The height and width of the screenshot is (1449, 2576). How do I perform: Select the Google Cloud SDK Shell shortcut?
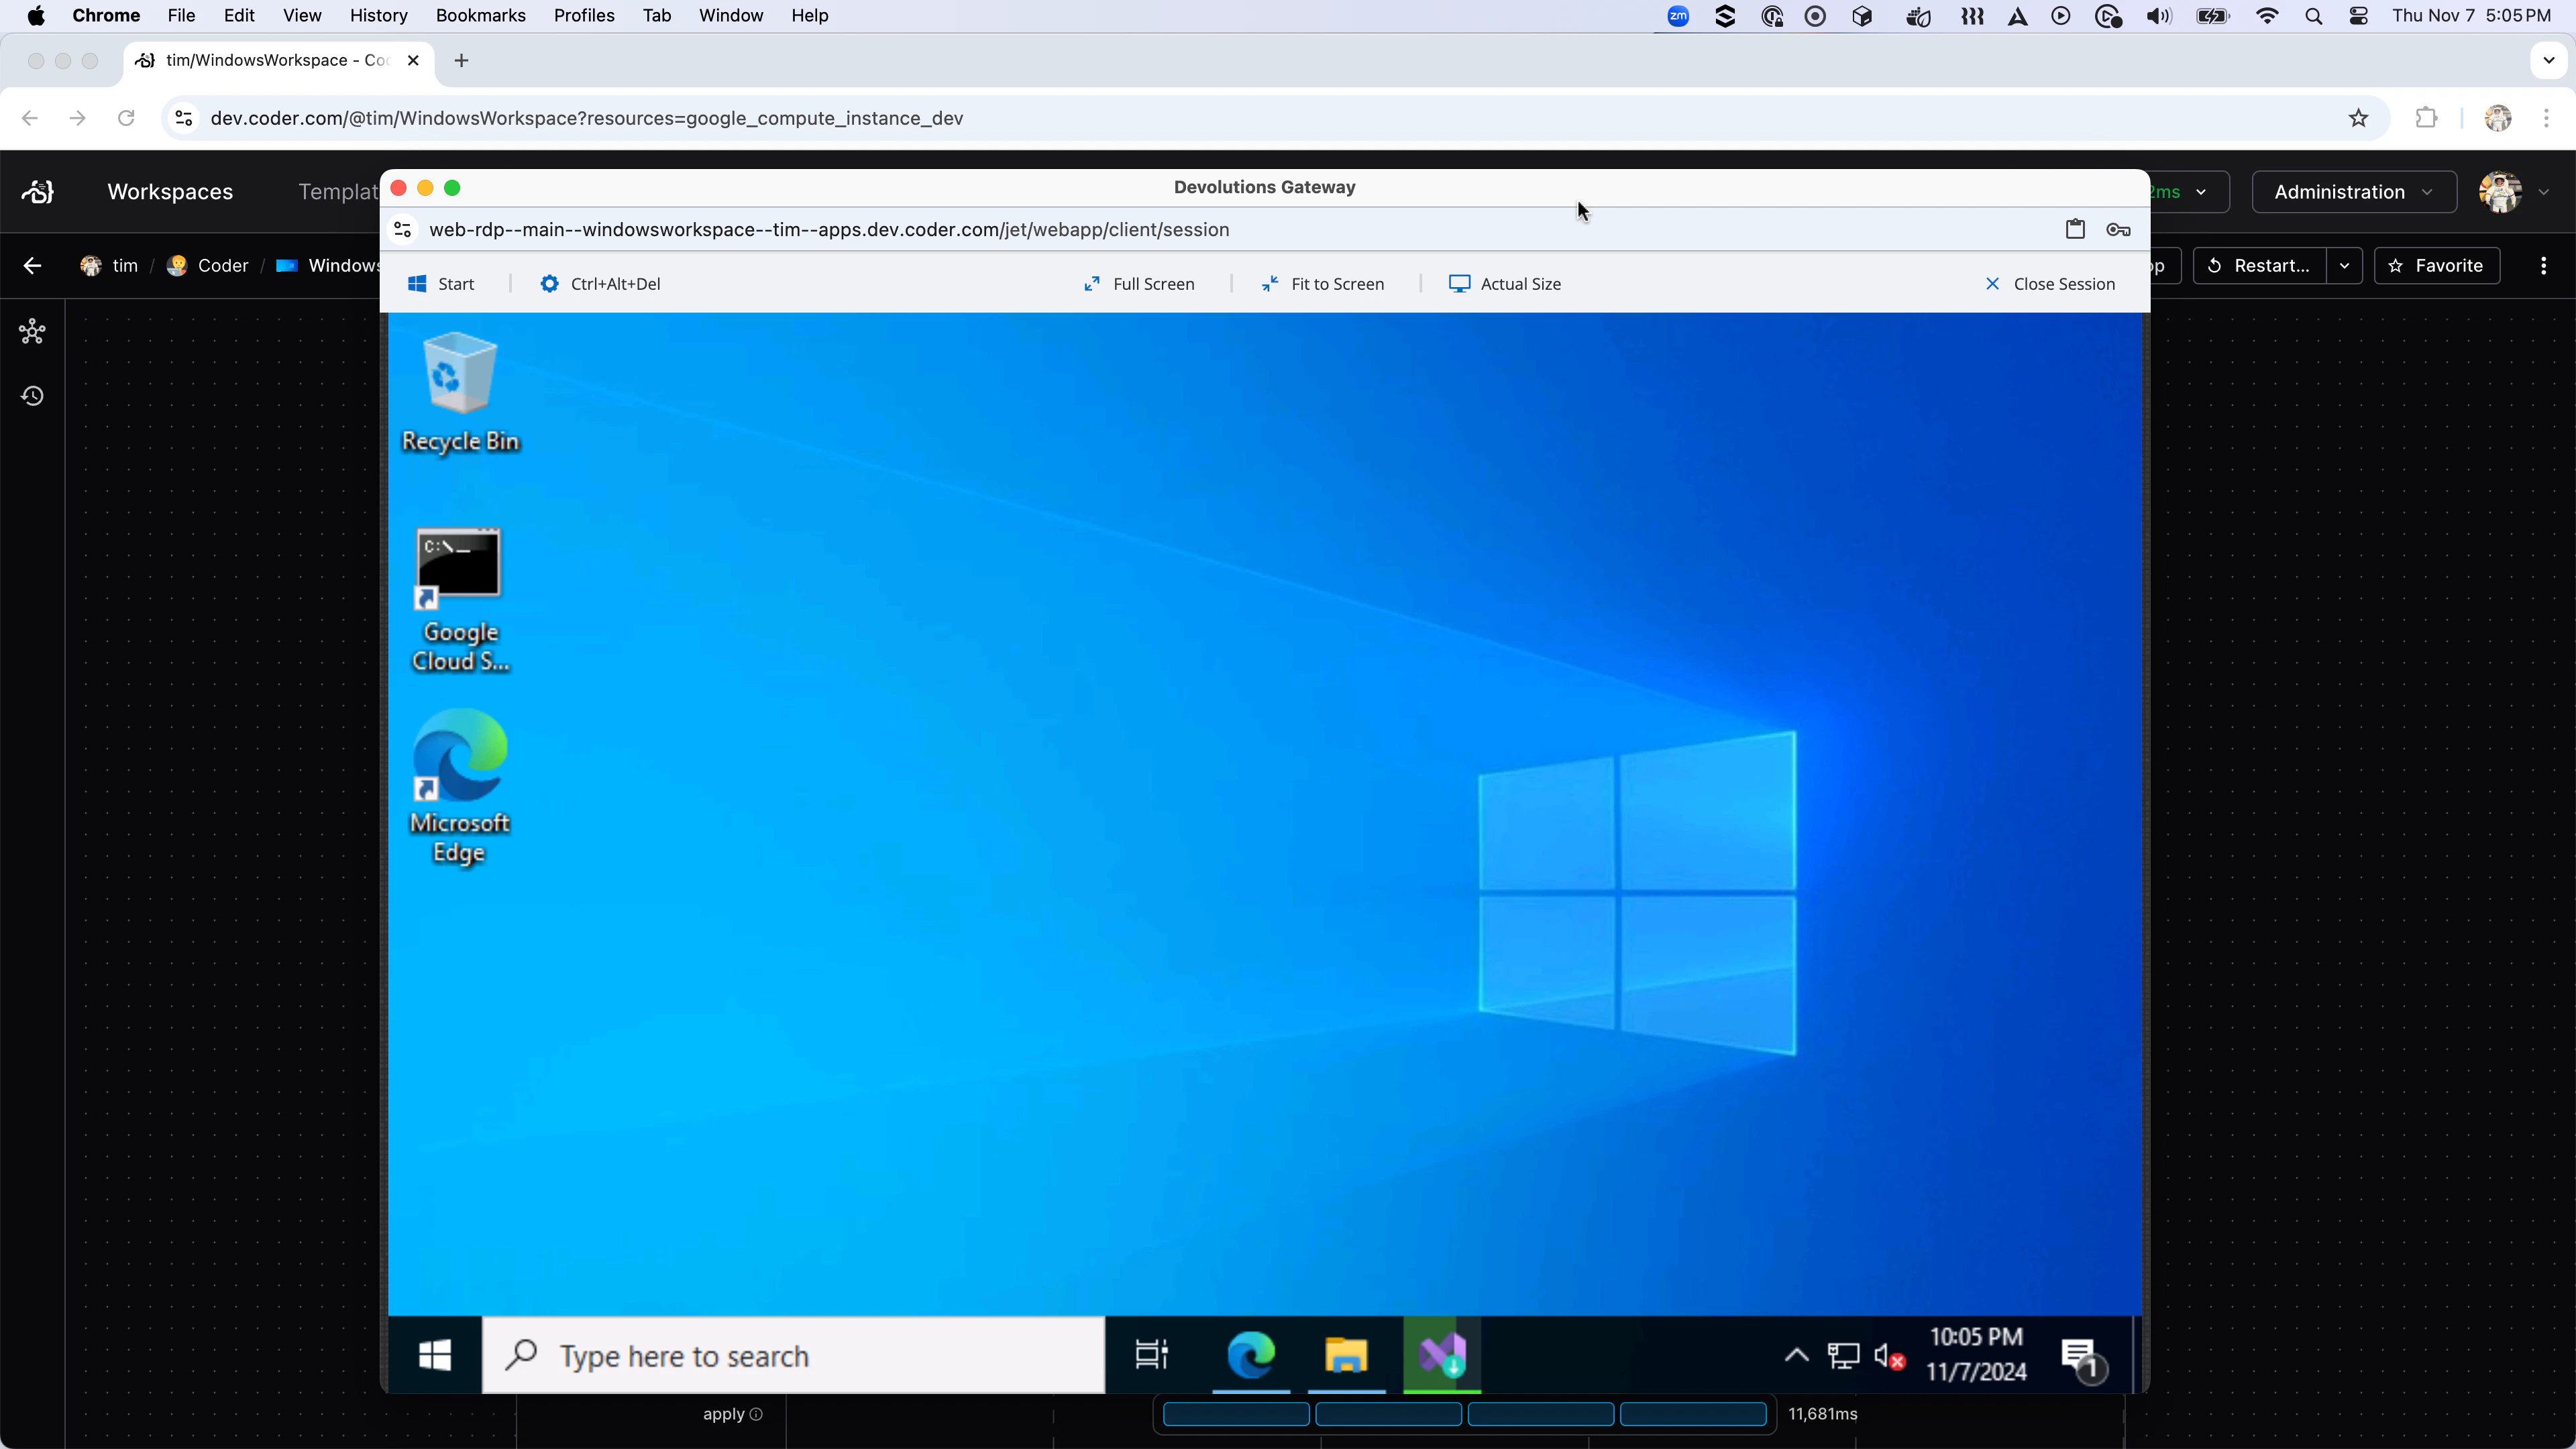point(460,600)
